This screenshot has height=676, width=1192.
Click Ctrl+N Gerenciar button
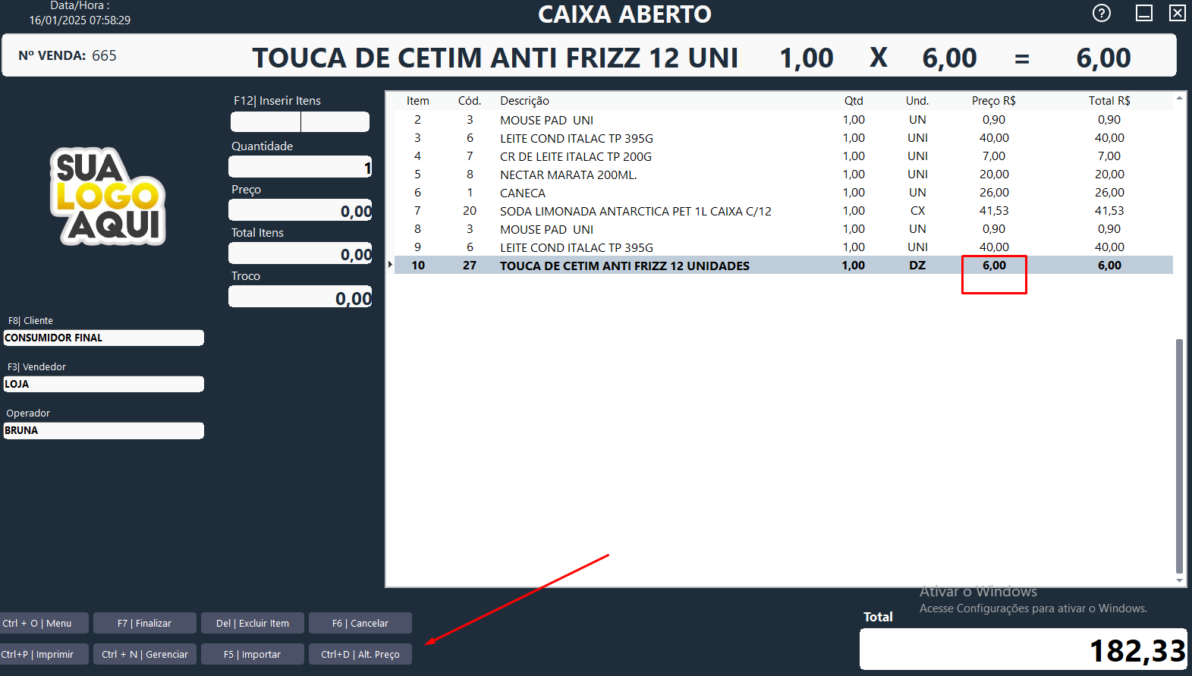coord(144,654)
